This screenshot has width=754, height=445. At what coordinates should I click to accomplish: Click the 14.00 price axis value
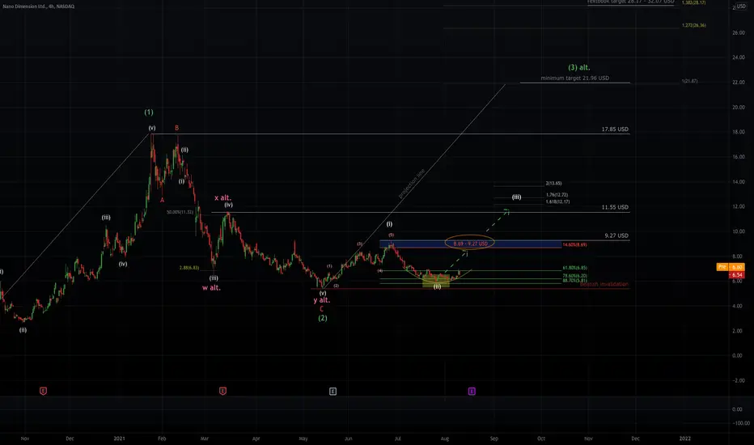738,182
